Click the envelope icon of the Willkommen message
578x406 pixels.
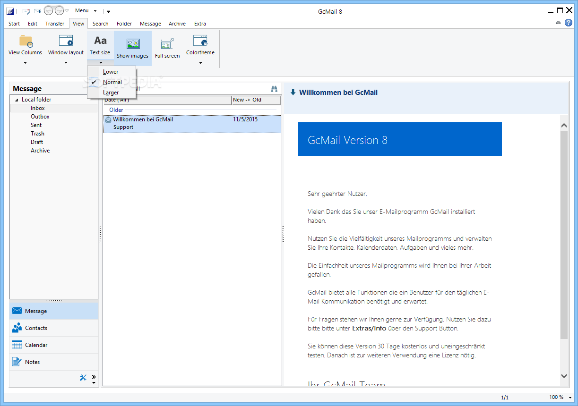[108, 119]
